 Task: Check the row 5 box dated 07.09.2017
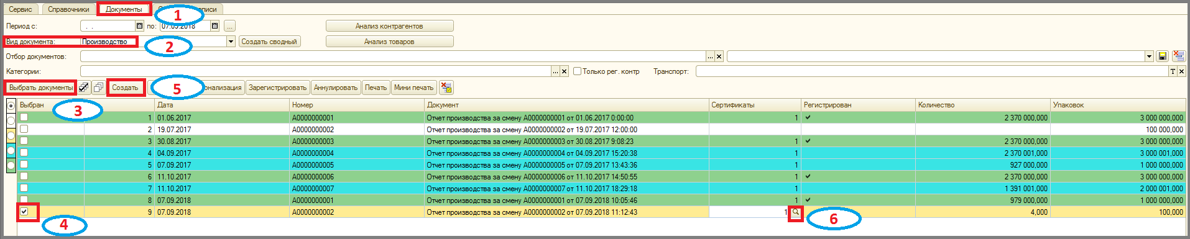coord(24,165)
